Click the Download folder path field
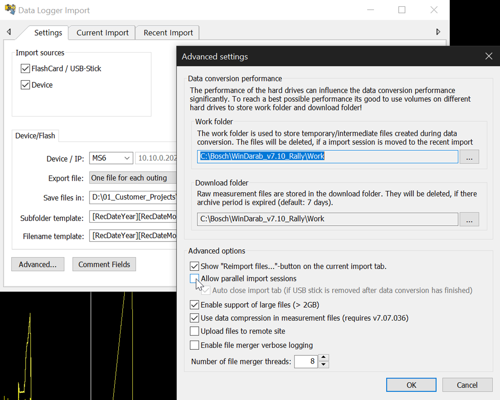Viewport: 500px width, 400px height. pos(327,219)
